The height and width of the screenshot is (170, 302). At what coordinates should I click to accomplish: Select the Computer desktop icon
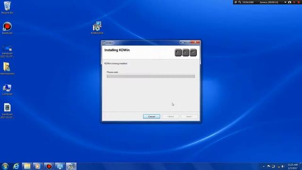pos(8,90)
